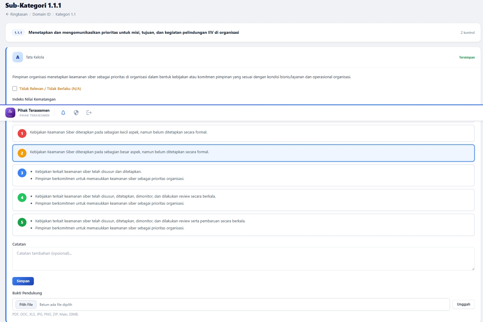Screen dimensions: 483x322
Task: Click the Pihak Terasesmen user name
Action: click(x=34, y=111)
